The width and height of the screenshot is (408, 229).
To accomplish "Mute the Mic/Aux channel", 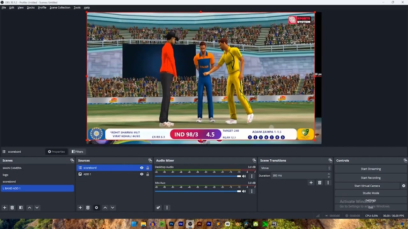I will tap(244, 191).
